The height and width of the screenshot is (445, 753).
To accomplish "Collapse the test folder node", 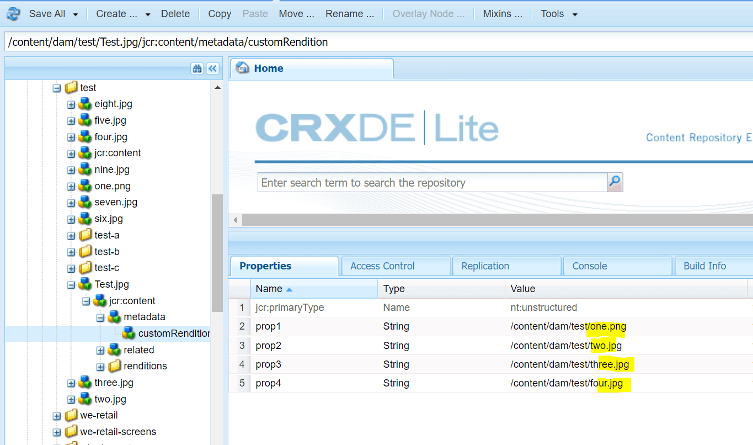I will pyautogui.click(x=57, y=87).
